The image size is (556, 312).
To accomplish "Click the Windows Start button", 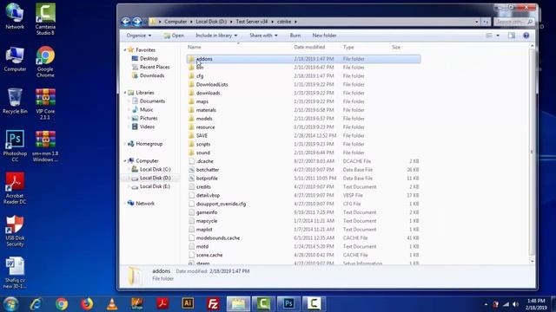I will coord(10,304).
